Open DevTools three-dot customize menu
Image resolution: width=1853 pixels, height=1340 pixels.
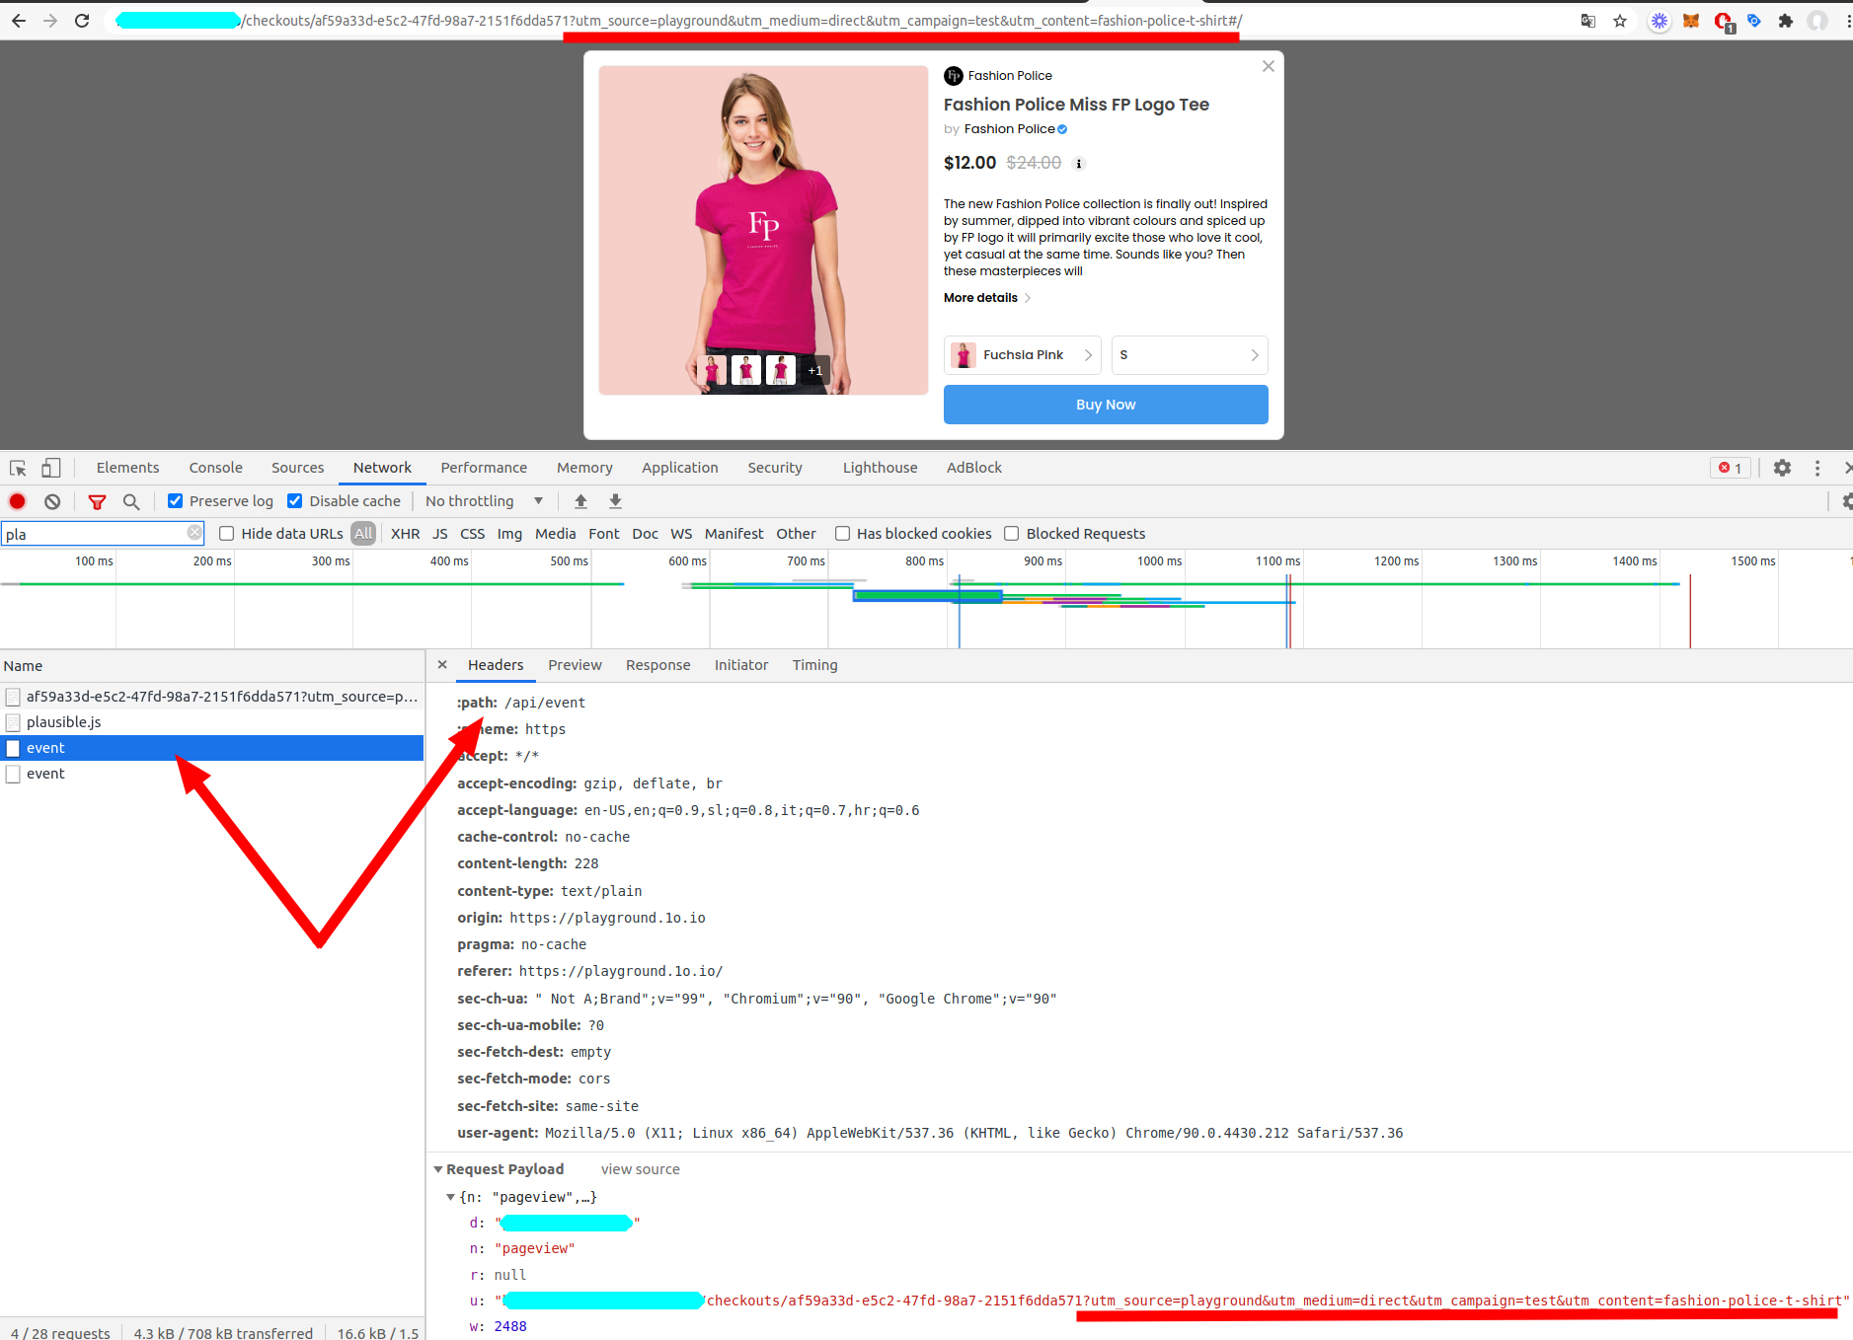tap(1816, 468)
